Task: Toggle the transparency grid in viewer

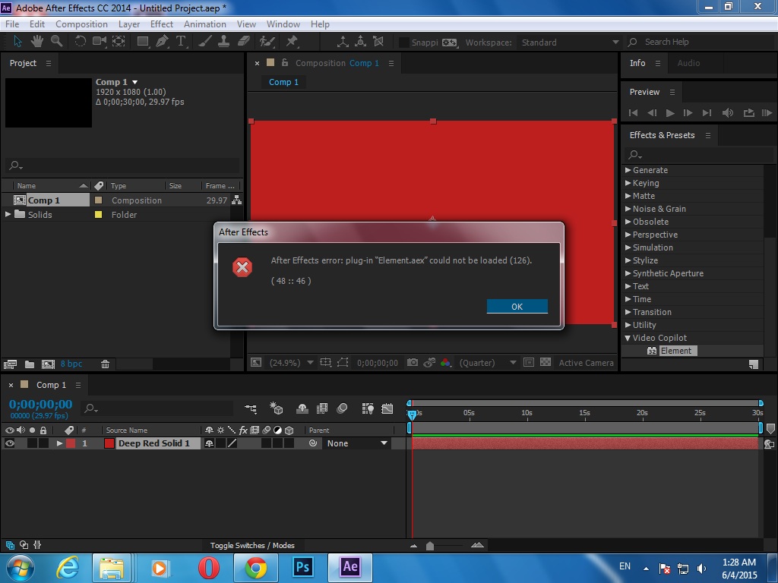Action: tap(546, 362)
